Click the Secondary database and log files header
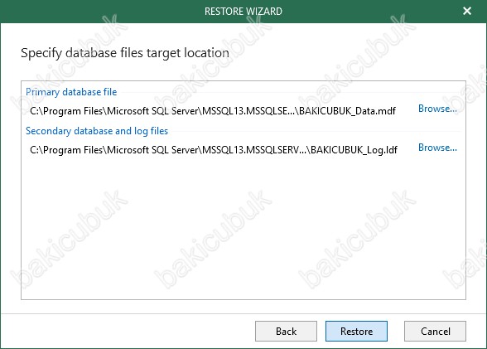 (97, 131)
